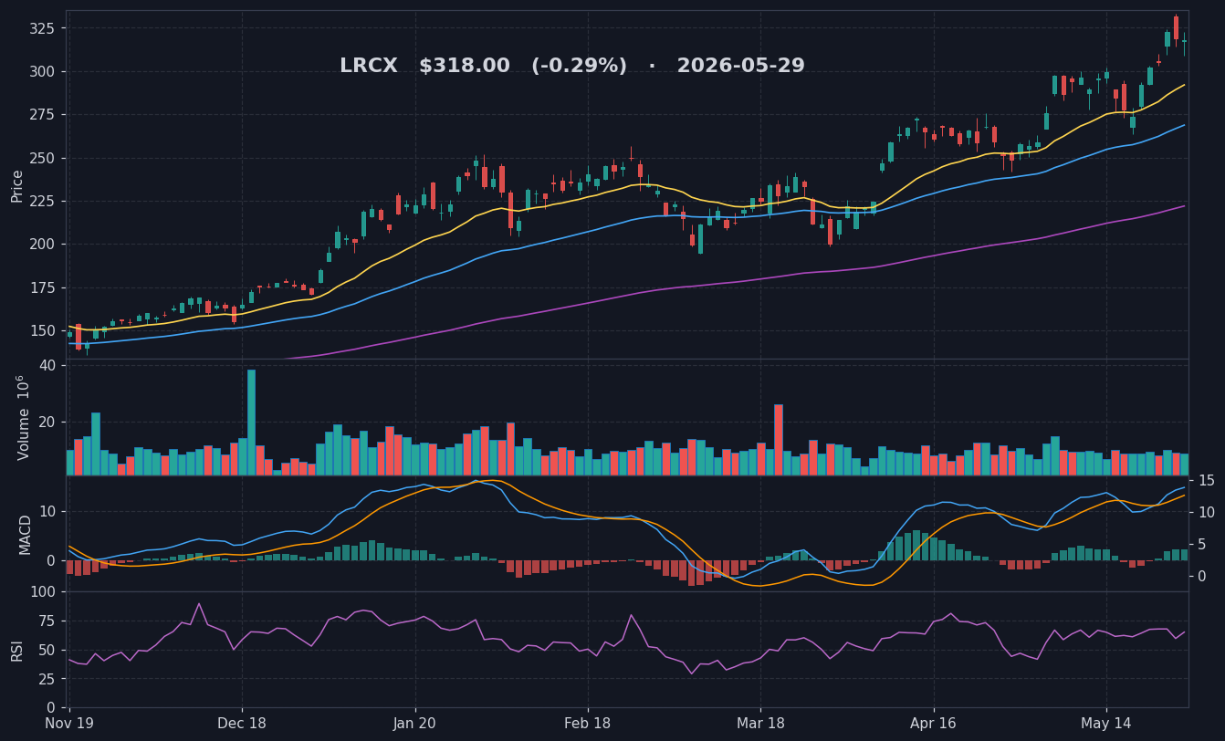Click the Apr 16 date tick label
The image size is (1225, 741).
(934, 722)
